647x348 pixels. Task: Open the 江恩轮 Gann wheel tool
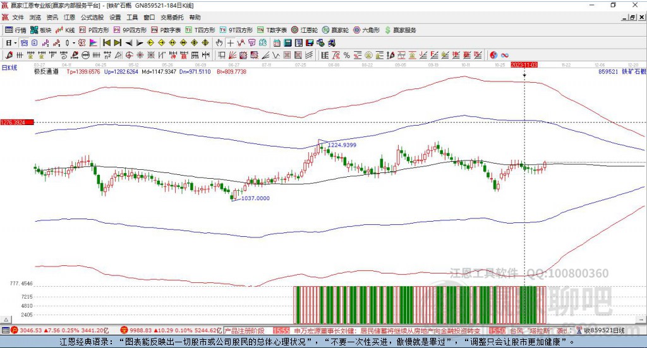(305, 30)
